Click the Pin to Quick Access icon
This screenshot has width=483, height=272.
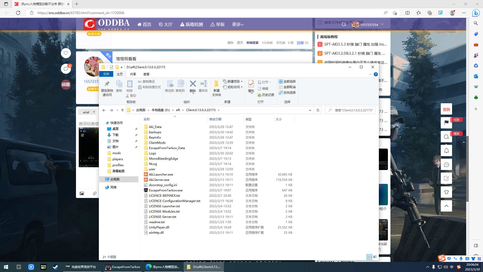tap(107, 84)
